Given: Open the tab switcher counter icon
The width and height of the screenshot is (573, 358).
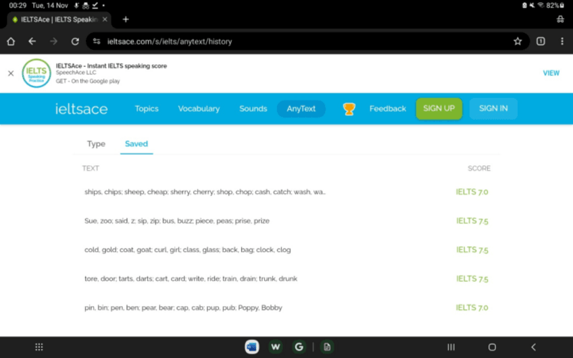Looking at the screenshot, I should click(x=541, y=41).
